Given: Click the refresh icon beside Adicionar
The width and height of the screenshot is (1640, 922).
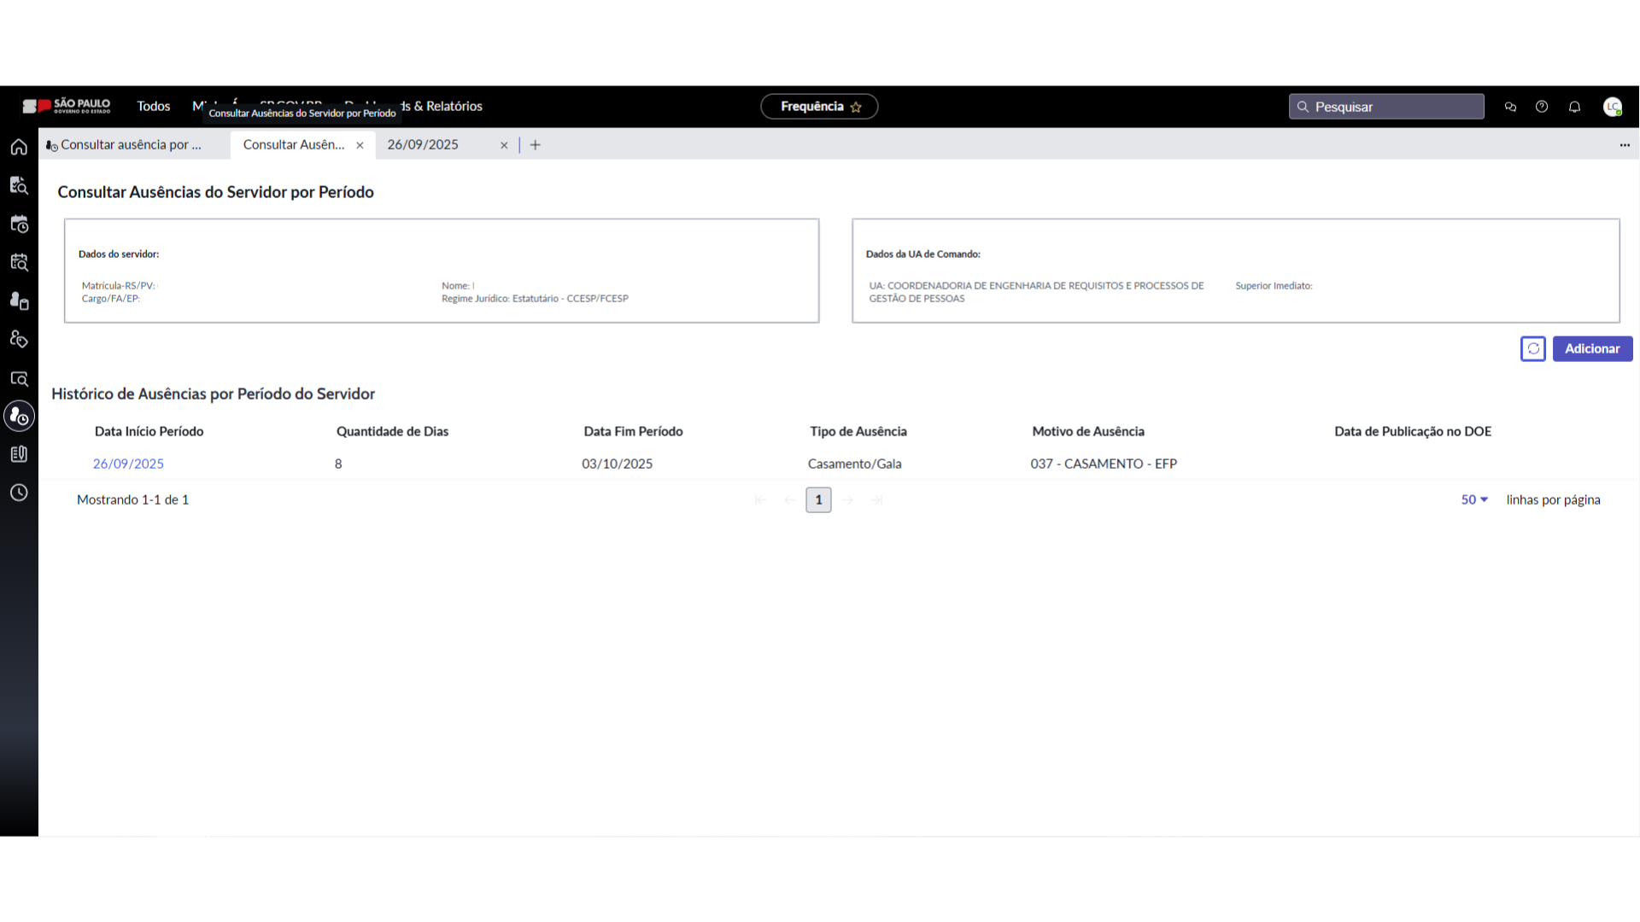Looking at the screenshot, I should click(x=1533, y=348).
